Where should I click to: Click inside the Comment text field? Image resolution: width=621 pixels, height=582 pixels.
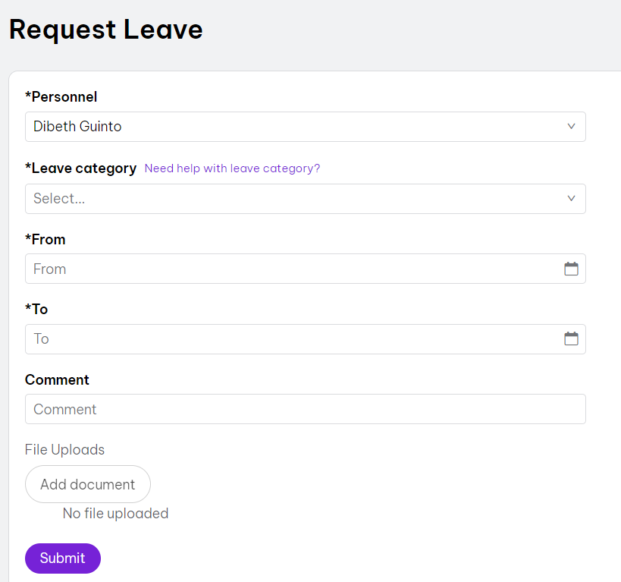303,409
